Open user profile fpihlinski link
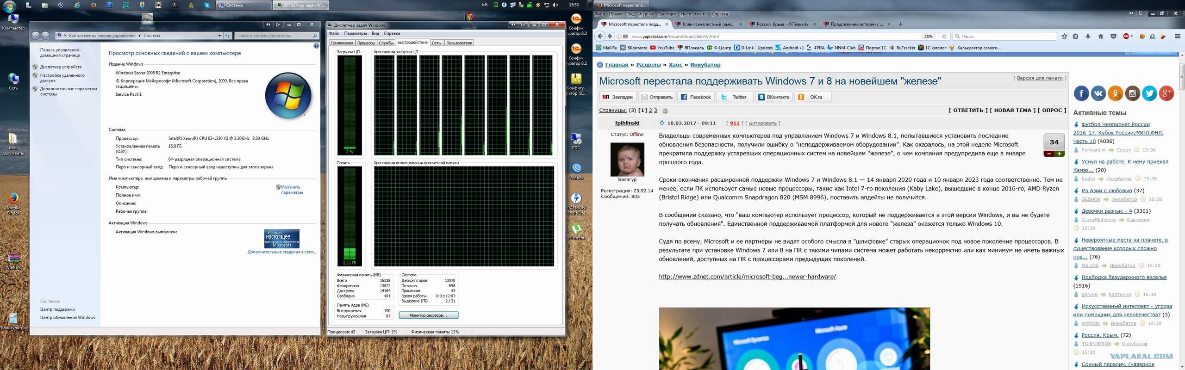 pos(627,123)
